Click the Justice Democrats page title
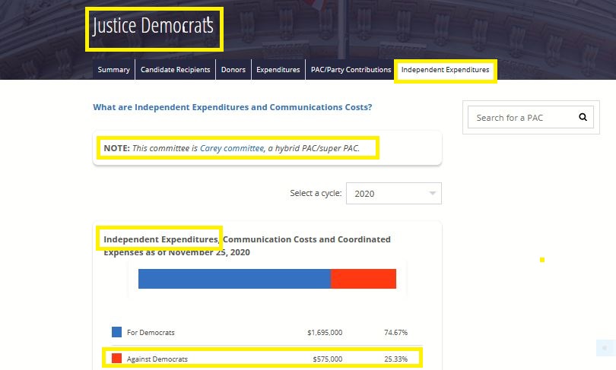The image size is (616, 370). pos(153,26)
